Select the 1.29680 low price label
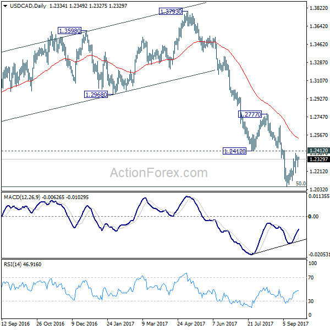 coord(96,95)
